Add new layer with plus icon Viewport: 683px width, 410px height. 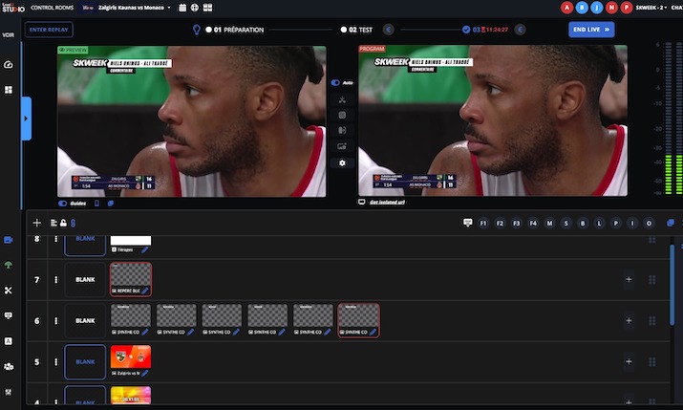click(37, 223)
